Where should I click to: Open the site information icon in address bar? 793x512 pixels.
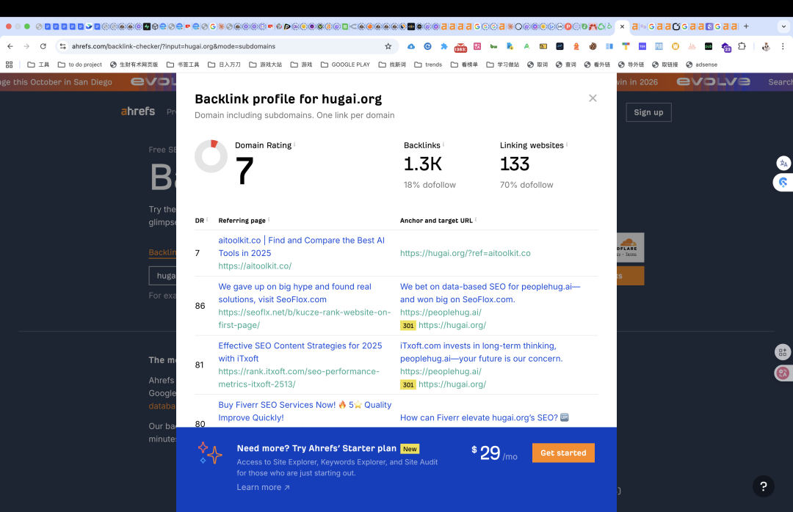tap(62, 46)
